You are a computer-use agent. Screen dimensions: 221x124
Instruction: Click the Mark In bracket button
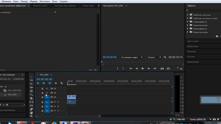[x=117, y=69]
